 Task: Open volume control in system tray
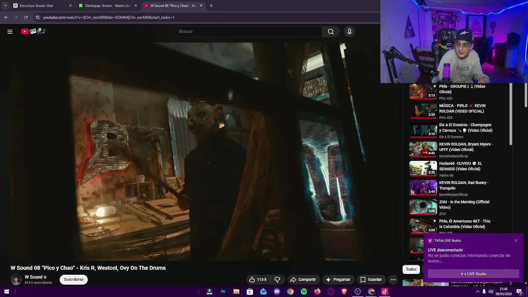(x=491, y=292)
